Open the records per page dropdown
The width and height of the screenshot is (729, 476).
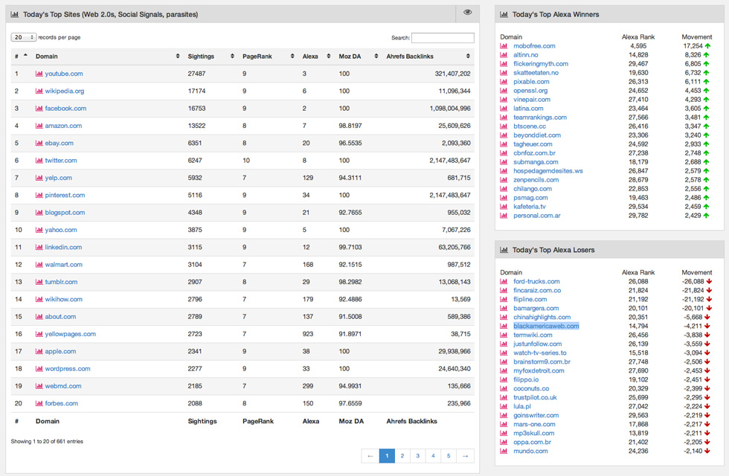[x=23, y=37]
